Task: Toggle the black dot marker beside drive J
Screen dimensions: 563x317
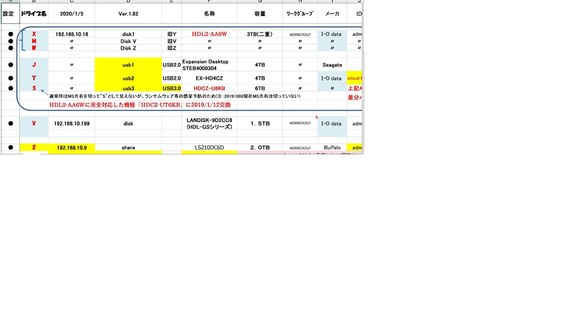Action: [x=10, y=64]
